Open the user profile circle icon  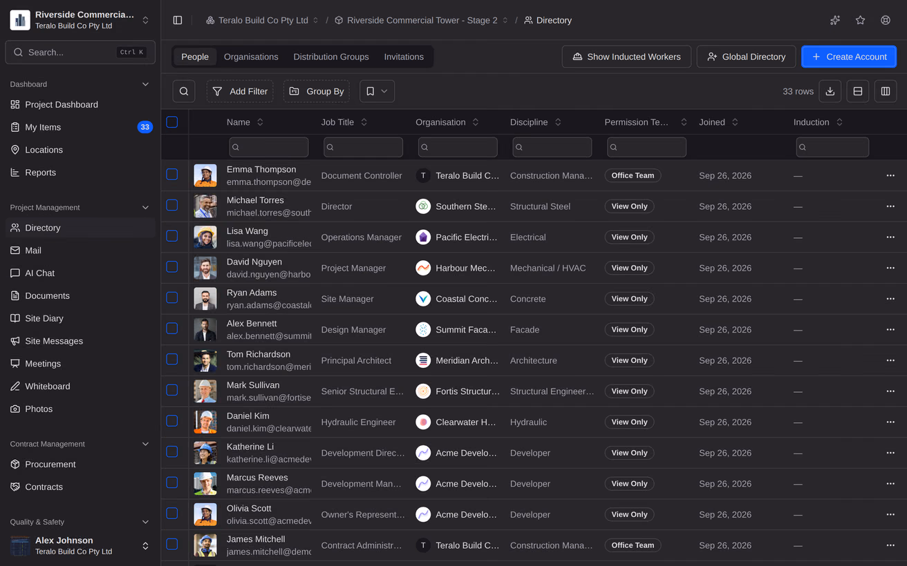(886, 21)
